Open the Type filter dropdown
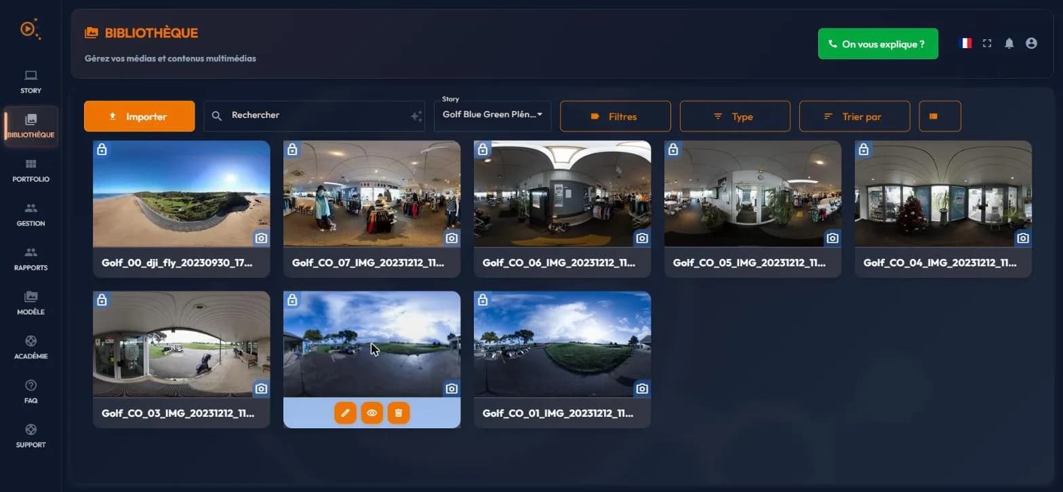The image size is (1063, 492). (735, 117)
